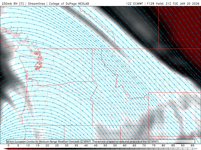The image size is (201, 150).
Task: Click the 50 value on color scale
Action: tap(105, 145)
